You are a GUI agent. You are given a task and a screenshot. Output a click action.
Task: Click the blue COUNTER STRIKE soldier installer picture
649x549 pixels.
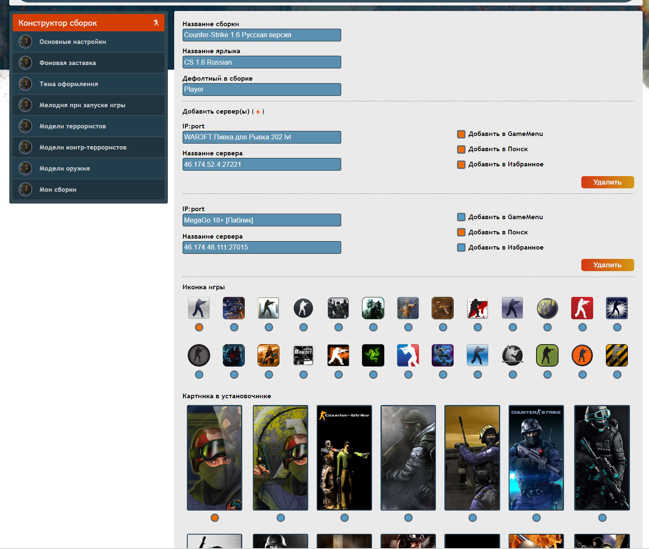point(536,458)
